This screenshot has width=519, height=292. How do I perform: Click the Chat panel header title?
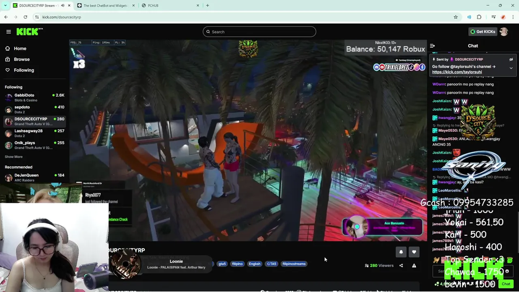click(x=473, y=46)
